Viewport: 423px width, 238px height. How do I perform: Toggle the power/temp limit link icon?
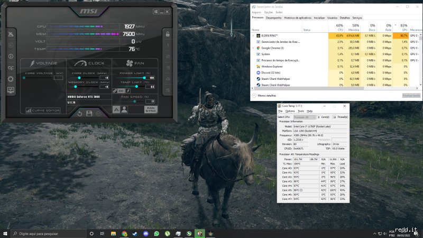click(x=115, y=91)
